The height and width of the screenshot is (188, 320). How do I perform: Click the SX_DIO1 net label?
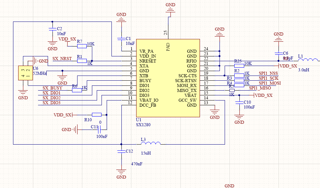[x=51, y=93]
